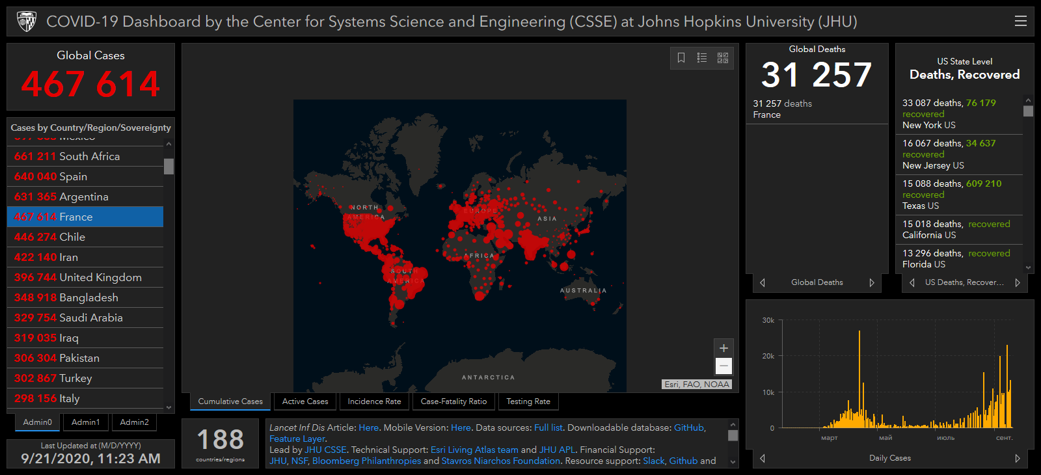Screen dimensions: 1041x475
Task: Select the Admin1 tab
Action: [x=86, y=422]
